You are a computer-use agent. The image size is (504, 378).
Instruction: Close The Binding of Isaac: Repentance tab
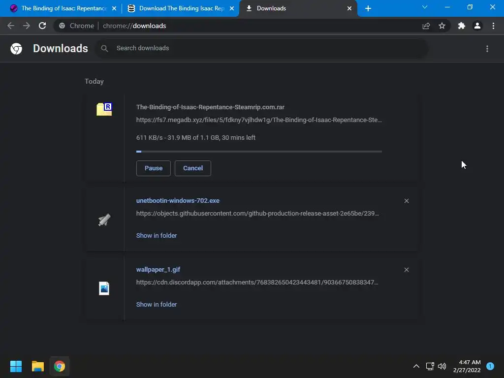pyautogui.click(x=114, y=9)
